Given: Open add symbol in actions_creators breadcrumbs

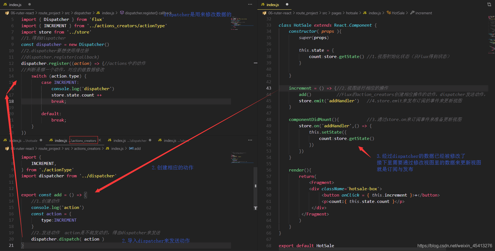Looking at the screenshot, I should tap(135, 148).
